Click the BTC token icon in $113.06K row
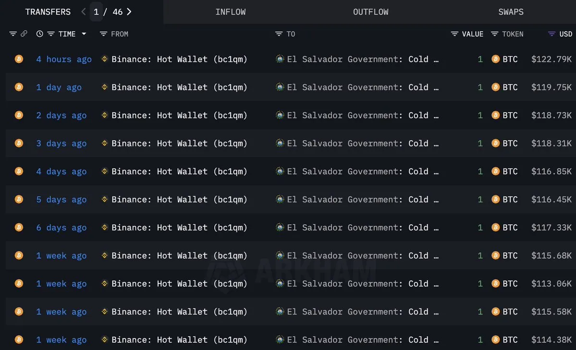The height and width of the screenshot is (350, 576). coord(496,283)
